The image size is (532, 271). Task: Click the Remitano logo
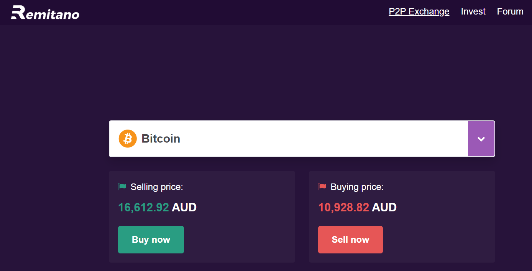click(x=45, y=13)
